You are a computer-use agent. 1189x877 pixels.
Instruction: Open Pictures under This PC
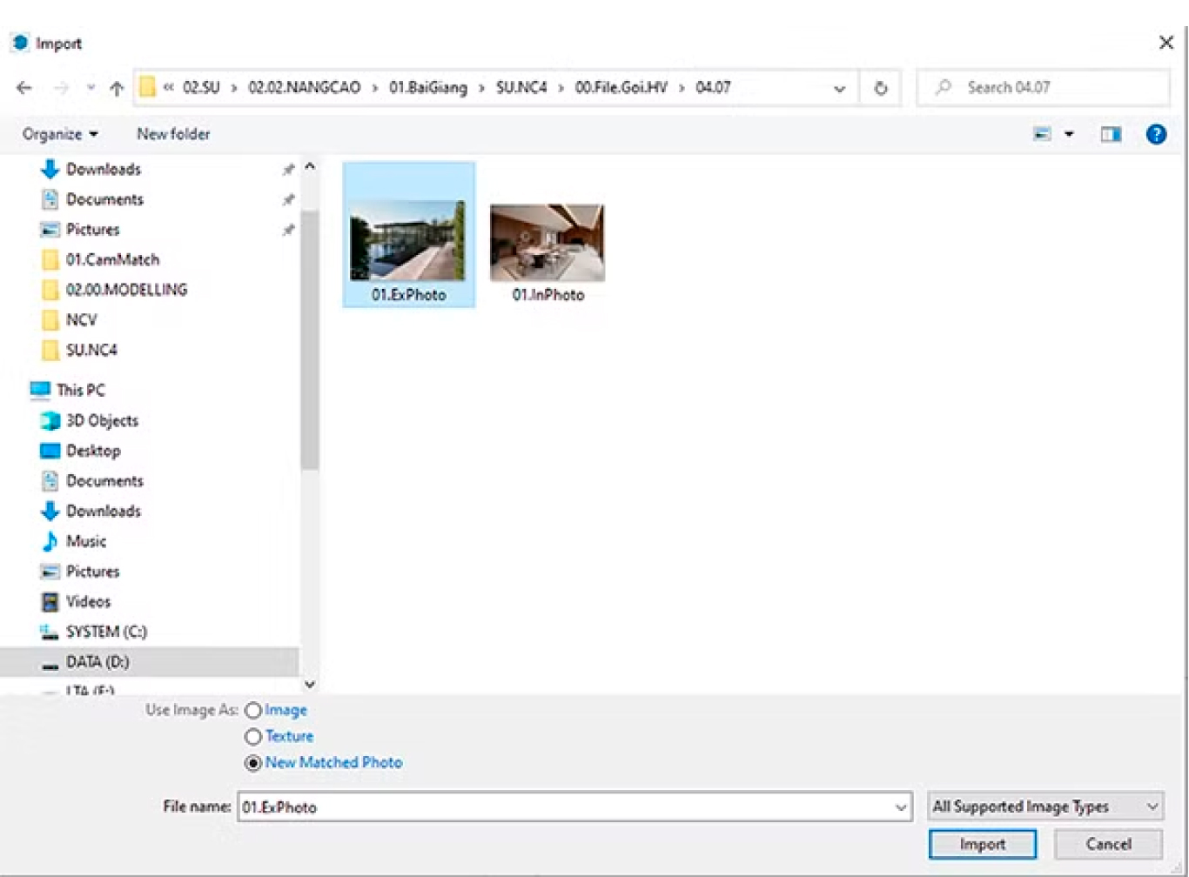coord(93,571)
